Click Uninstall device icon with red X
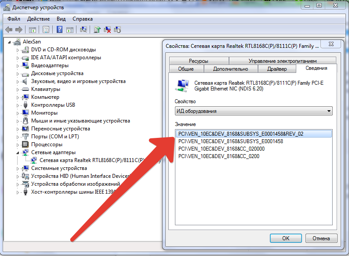 point(107,30)
